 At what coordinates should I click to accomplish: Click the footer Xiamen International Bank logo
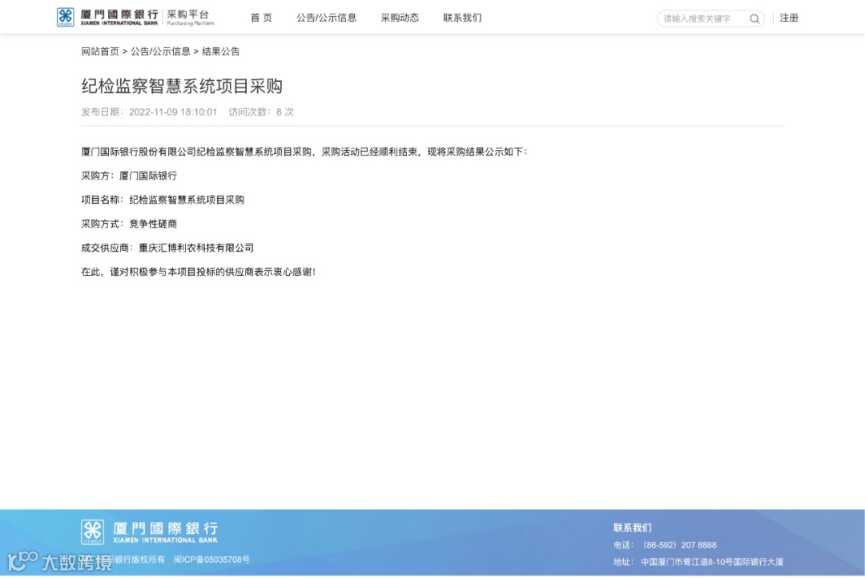pos(149,532)
